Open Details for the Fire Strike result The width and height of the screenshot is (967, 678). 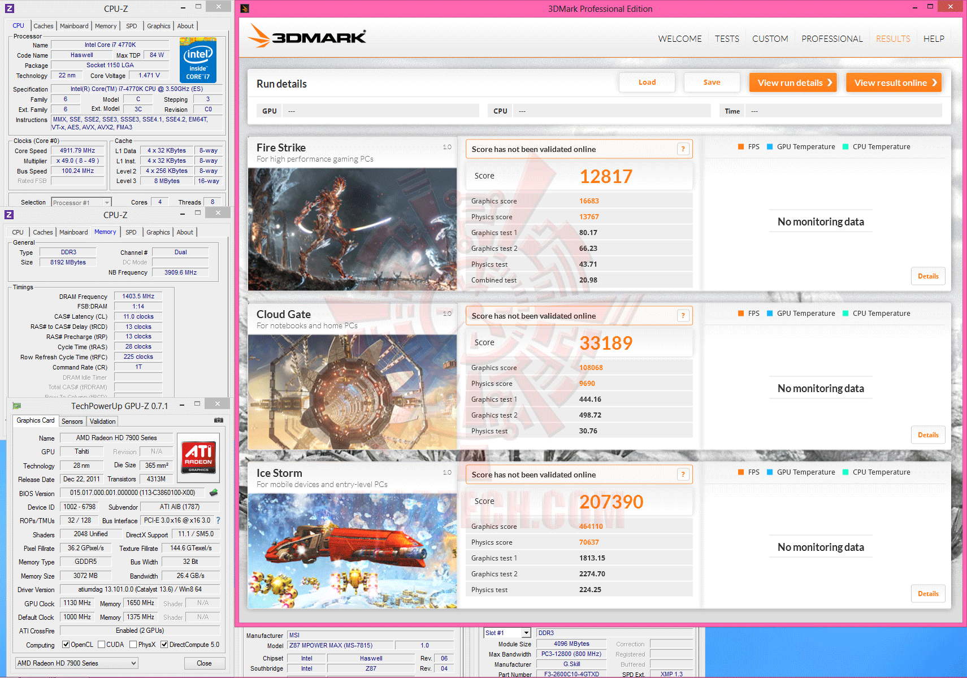point(928,276)
